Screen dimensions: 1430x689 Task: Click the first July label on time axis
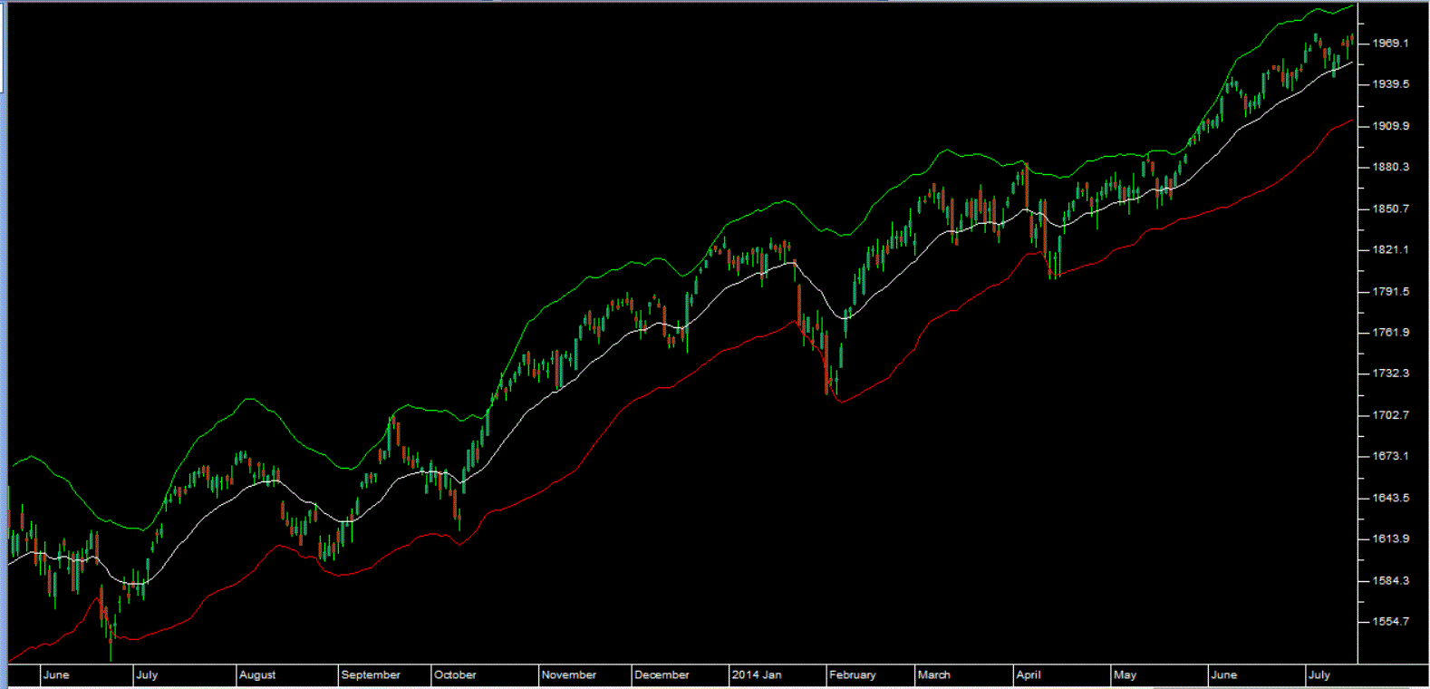point(147,675)
